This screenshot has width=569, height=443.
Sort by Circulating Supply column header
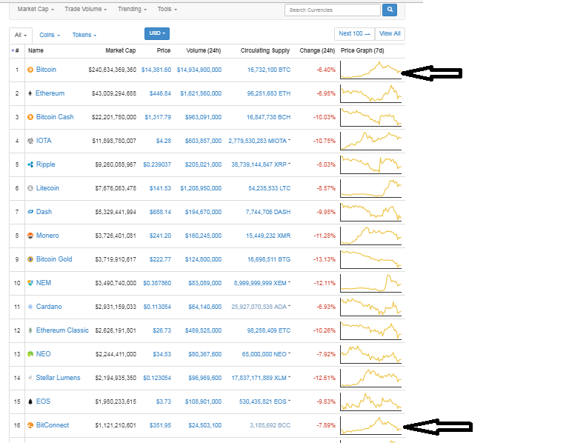coord(265,50)
